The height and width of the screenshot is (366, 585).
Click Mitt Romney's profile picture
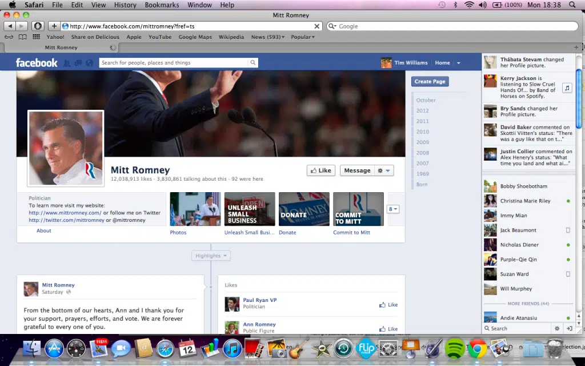point(66,148)
